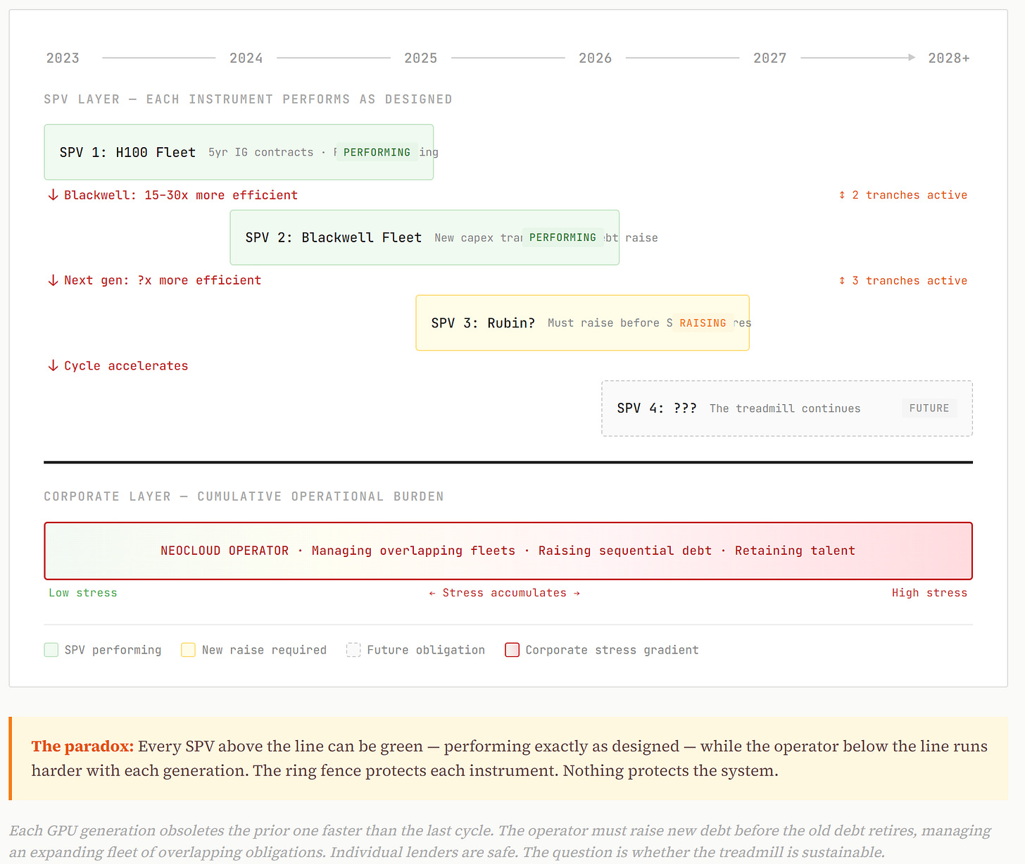Click 'The treadmill continues' text in SPV 4
1025x864 pixels.
(785, 408)
